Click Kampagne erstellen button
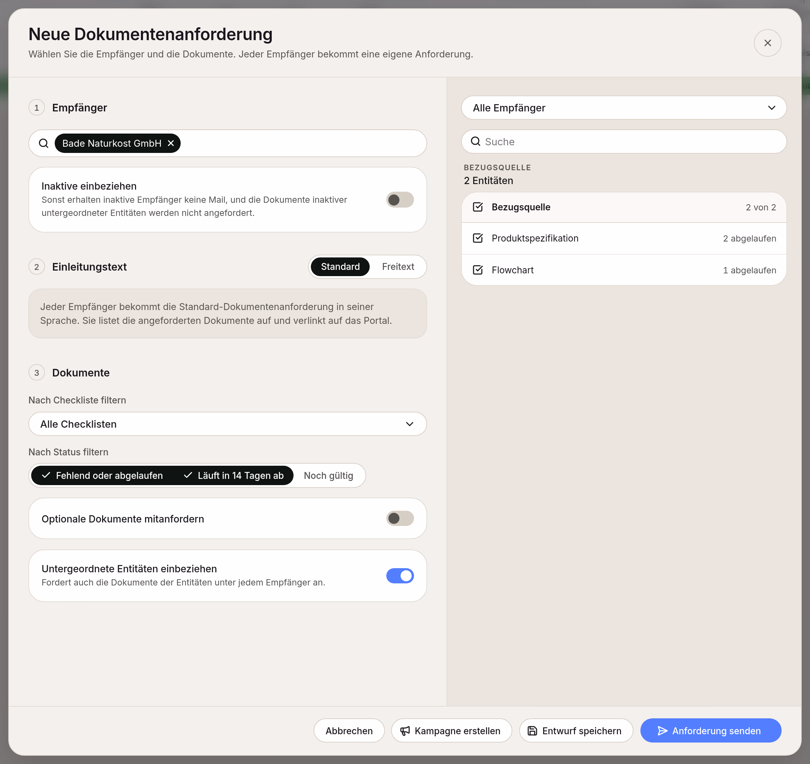Screen dimensions: 810x764 coord(451,730)
